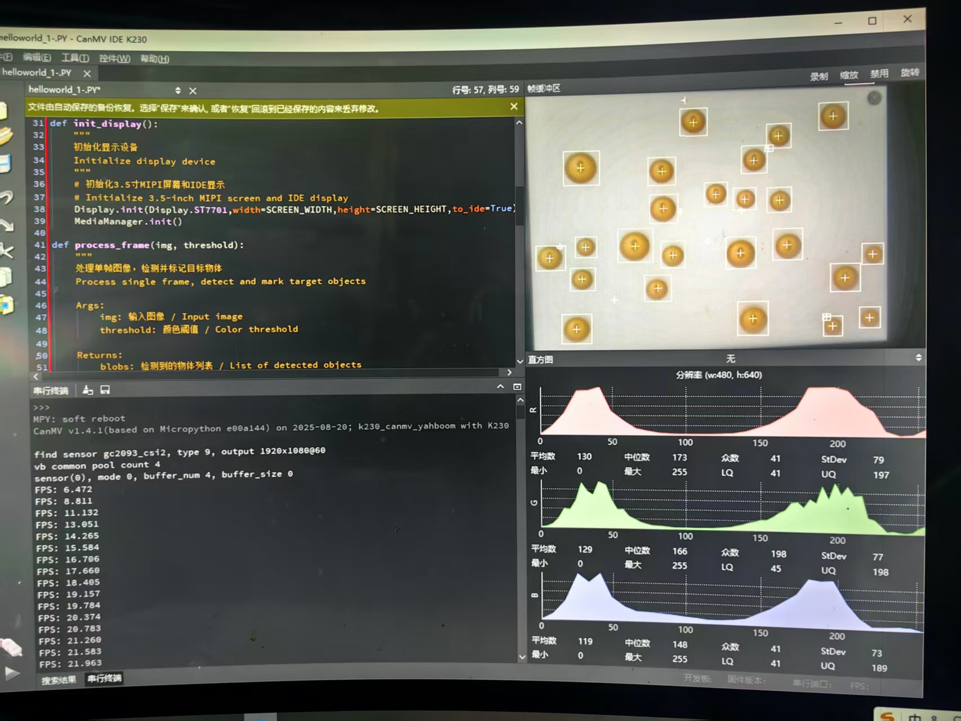Screen dimensions: 961x721
Task: Toggle the 禁用 (disable) frame buffer option
Action: (879, 74)
